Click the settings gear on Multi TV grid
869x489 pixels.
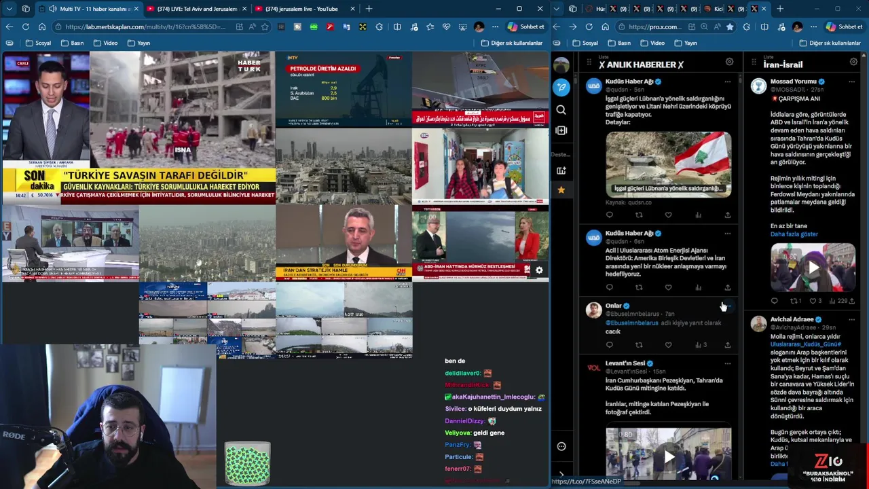539,270
